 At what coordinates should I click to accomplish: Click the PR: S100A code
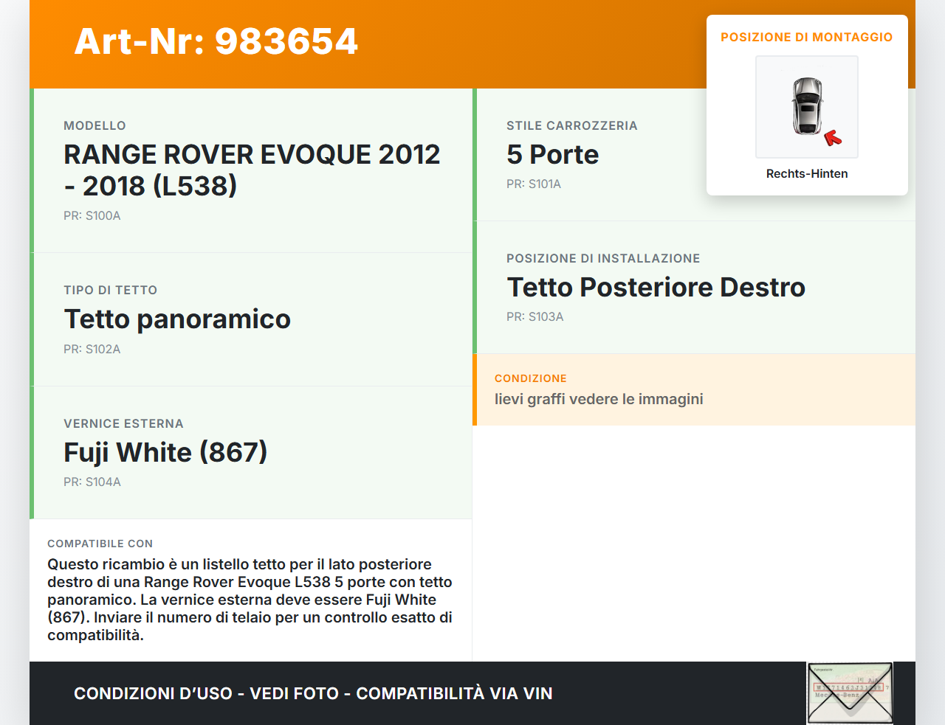[92, 215]
